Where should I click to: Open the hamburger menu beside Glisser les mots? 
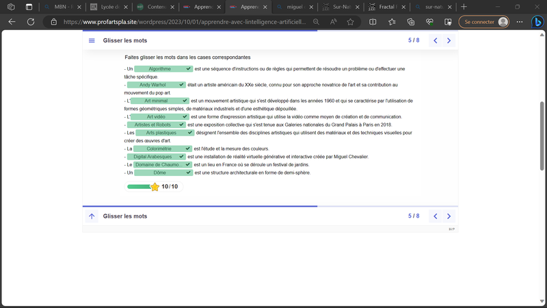point(92,40)
